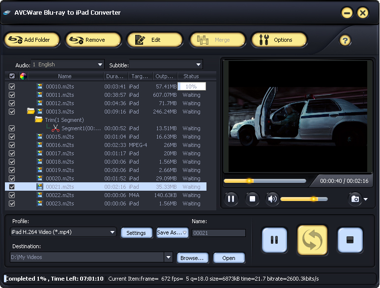Uncheck the 00013.m2ts checkbox
380x288 pixels.
(12, 112)
